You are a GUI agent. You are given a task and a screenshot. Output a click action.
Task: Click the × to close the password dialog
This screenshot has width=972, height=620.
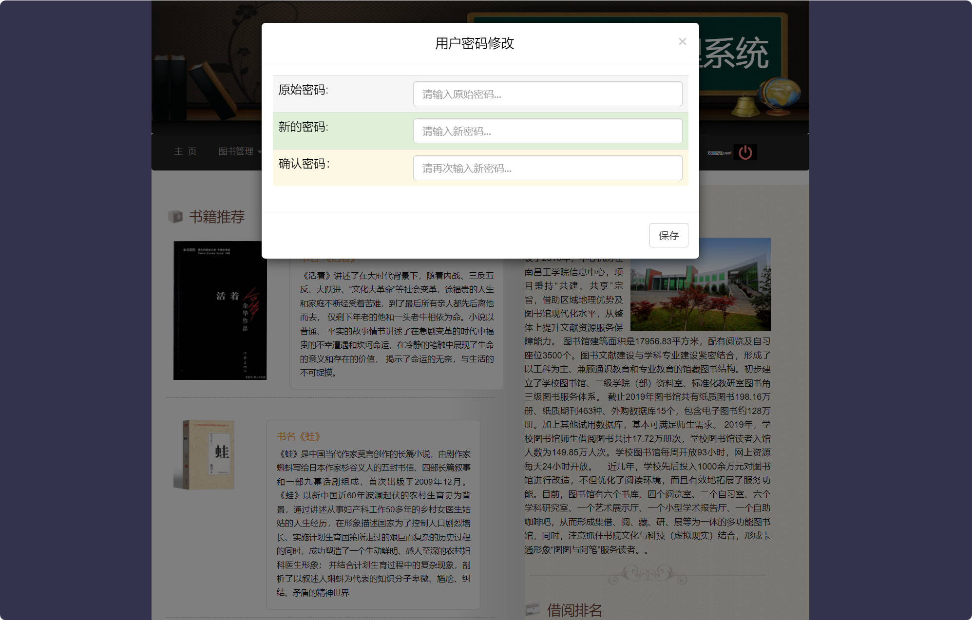click(x=682, y=41)
